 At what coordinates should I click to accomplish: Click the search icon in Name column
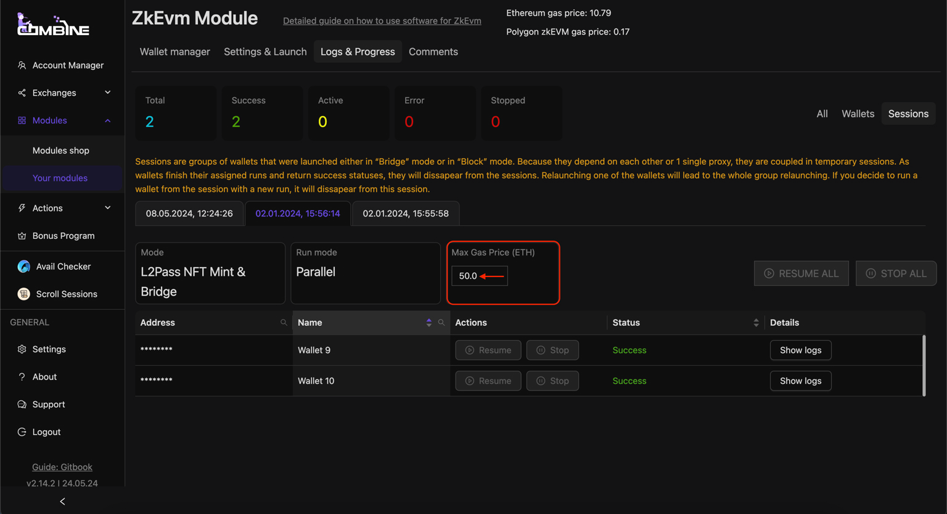point(441,323)
